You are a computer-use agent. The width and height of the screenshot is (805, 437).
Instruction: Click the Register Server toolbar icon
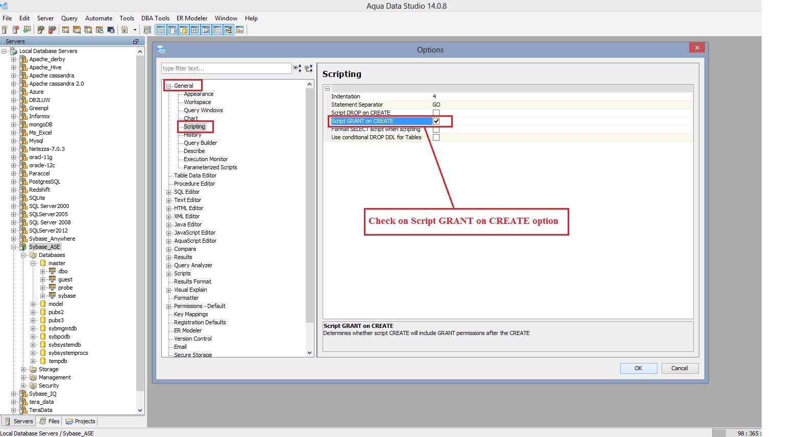5,30
